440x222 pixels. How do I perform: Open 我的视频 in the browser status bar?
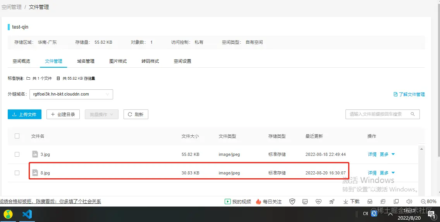click(x=238, y=202)
